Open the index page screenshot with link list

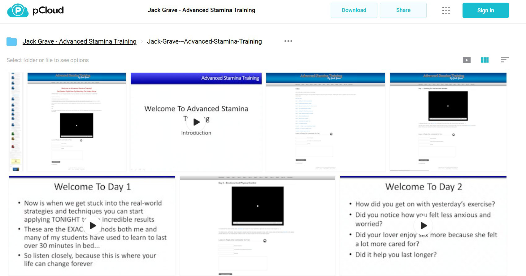325,122
